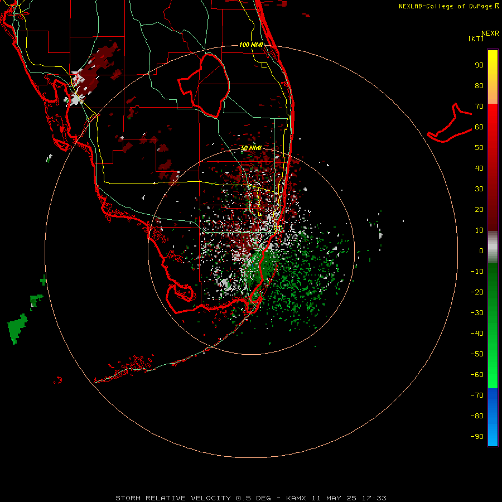Click the 60 value on the velocity scale
This screenshot has height=502, width=502.
pos(479,127)
